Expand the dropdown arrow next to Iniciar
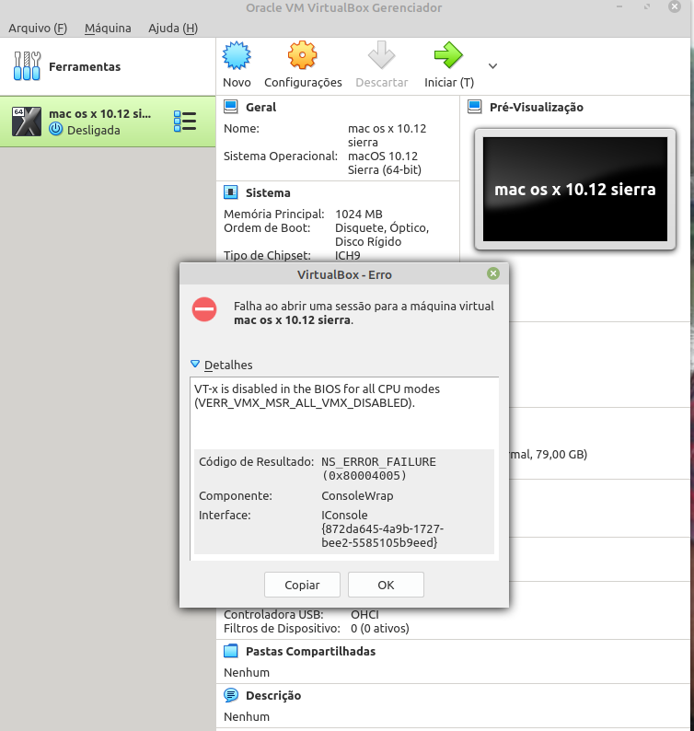The height and width of the screenshot is (731, 694). [492, 66]
